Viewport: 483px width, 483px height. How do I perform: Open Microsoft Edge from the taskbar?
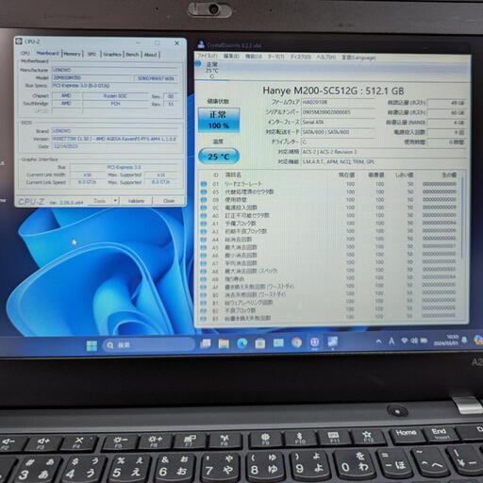click(x=241, y=343)
